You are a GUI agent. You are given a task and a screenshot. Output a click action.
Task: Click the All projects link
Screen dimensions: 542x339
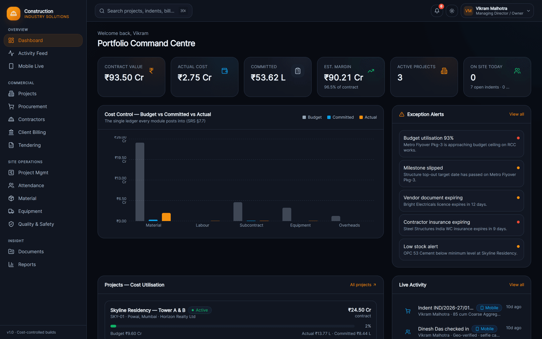363,285
